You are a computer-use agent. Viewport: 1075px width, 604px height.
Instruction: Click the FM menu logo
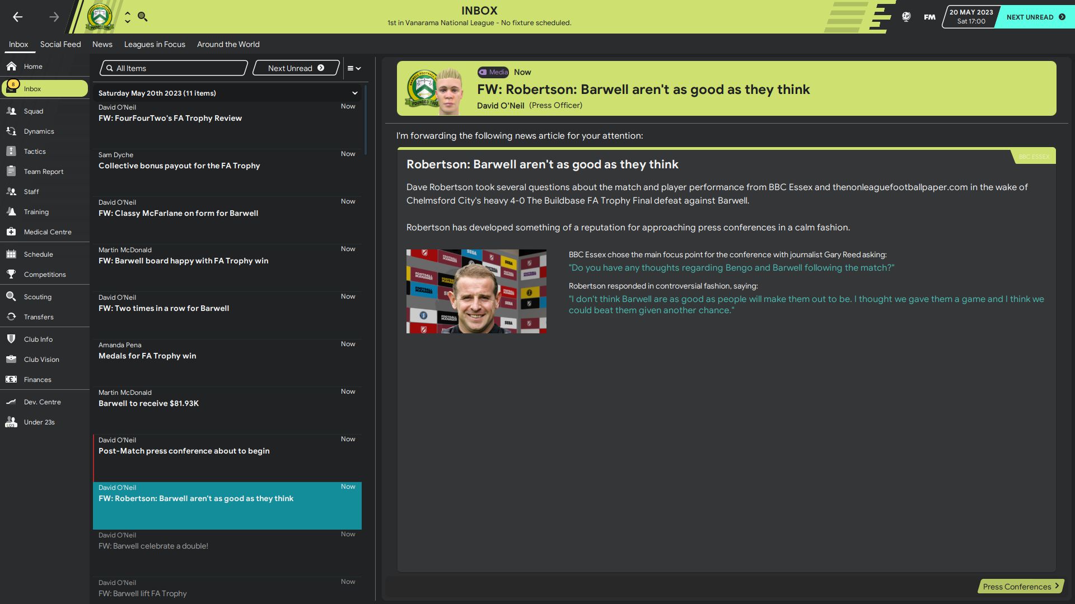[x=929, y=17]
